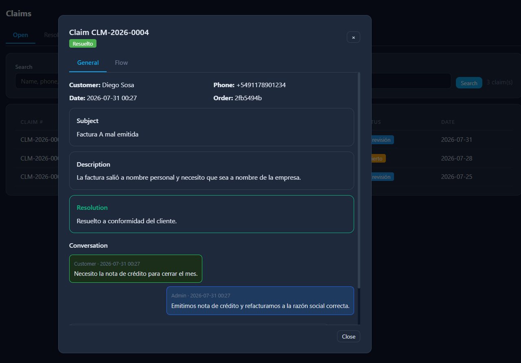Click the date 2026-07-25 in the claims table

[457, 177]
